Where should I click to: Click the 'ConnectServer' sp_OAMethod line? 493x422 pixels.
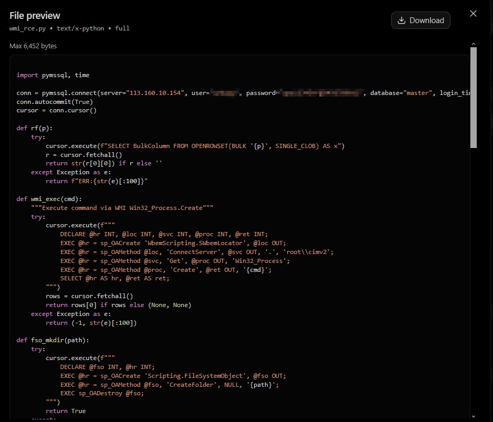197,252
